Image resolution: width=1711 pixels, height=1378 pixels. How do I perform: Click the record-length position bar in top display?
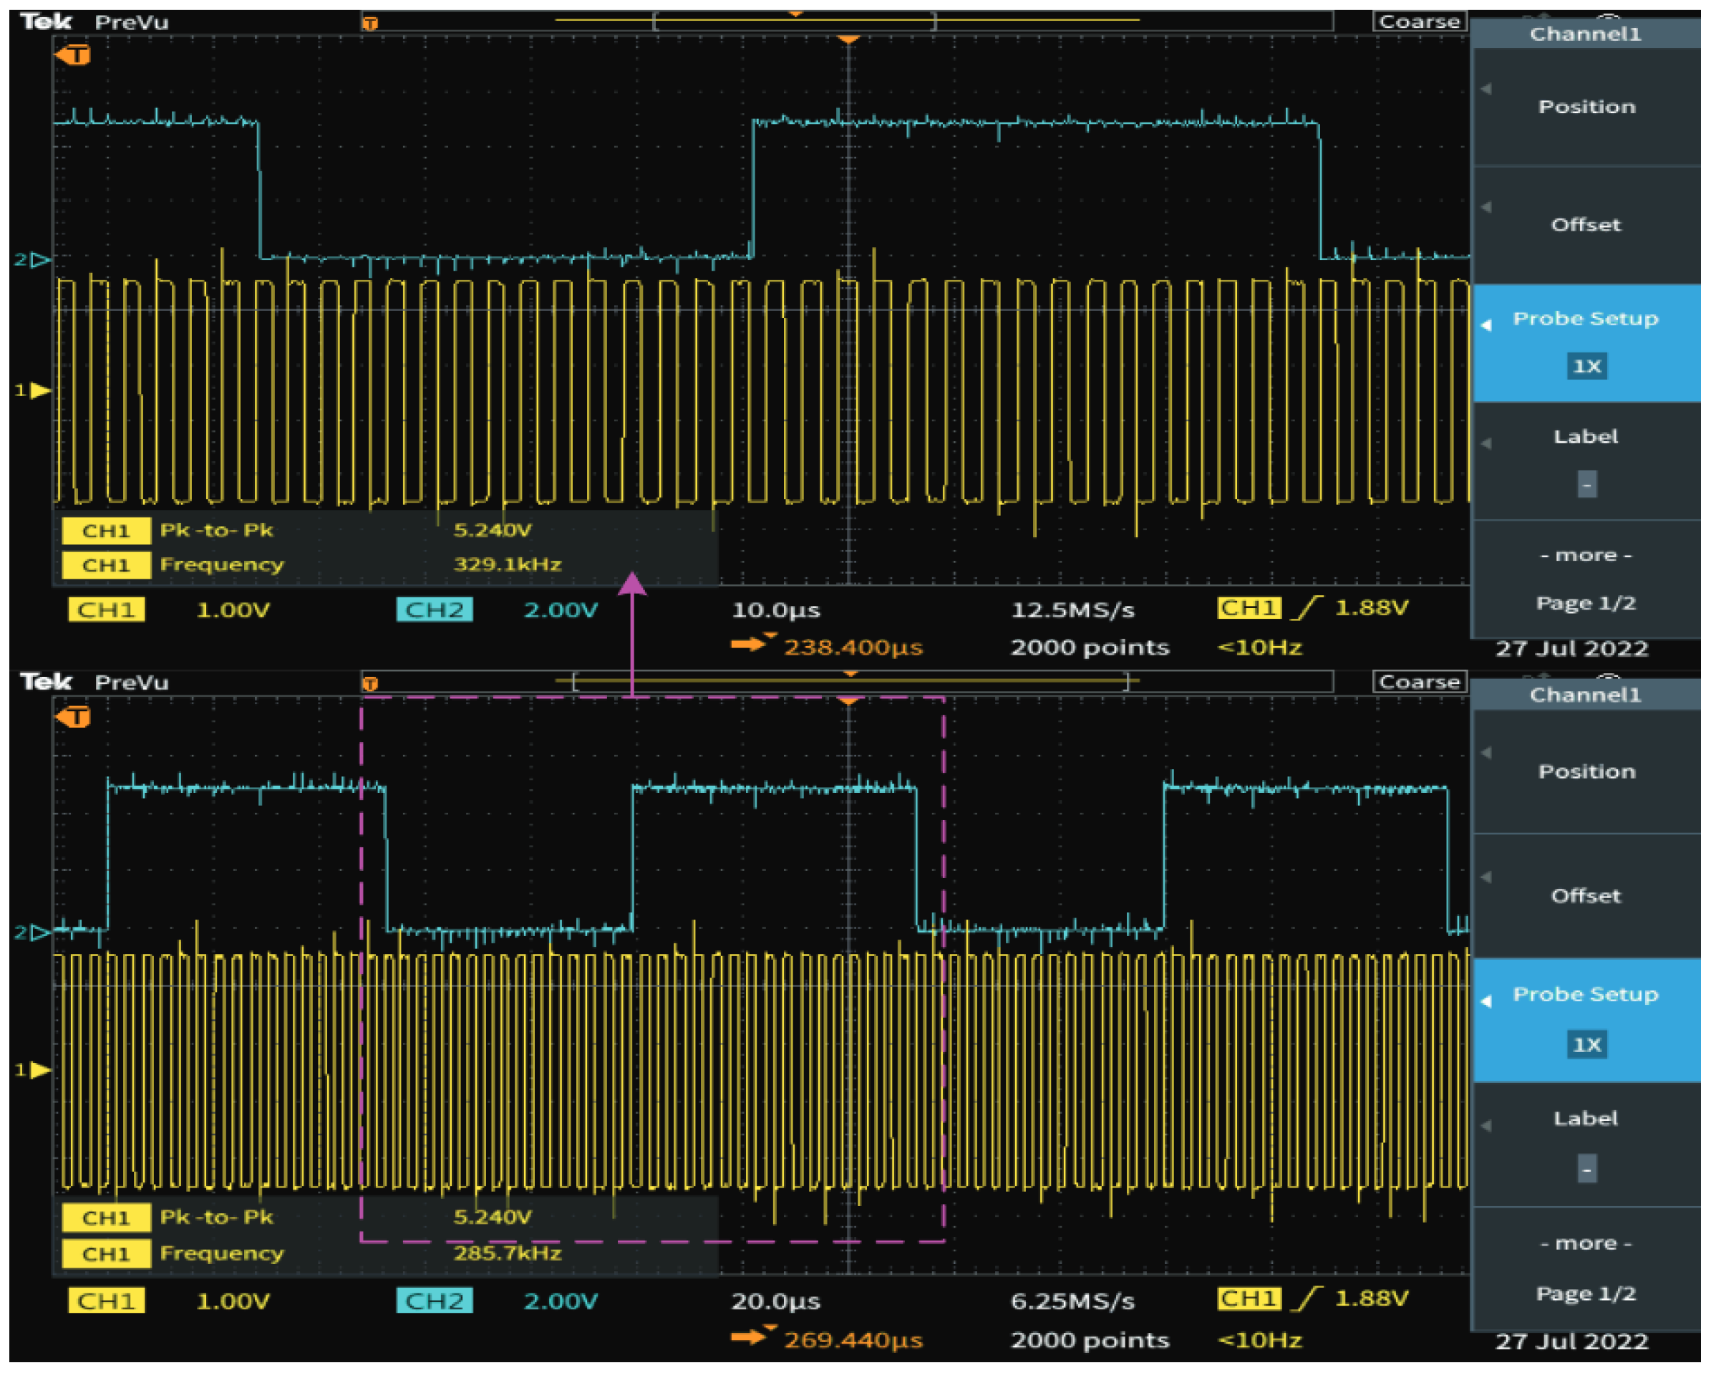[847, 21]
